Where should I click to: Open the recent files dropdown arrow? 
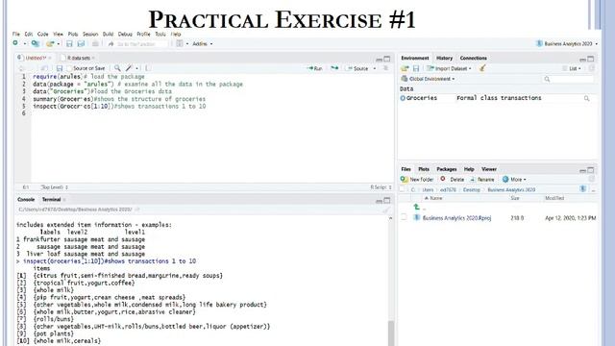[59, 43]
